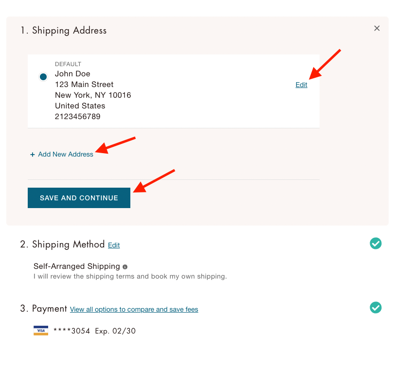Click the Visa card logo icon
Viewport: 393px width, 369px height.
(x=41, y=331)
